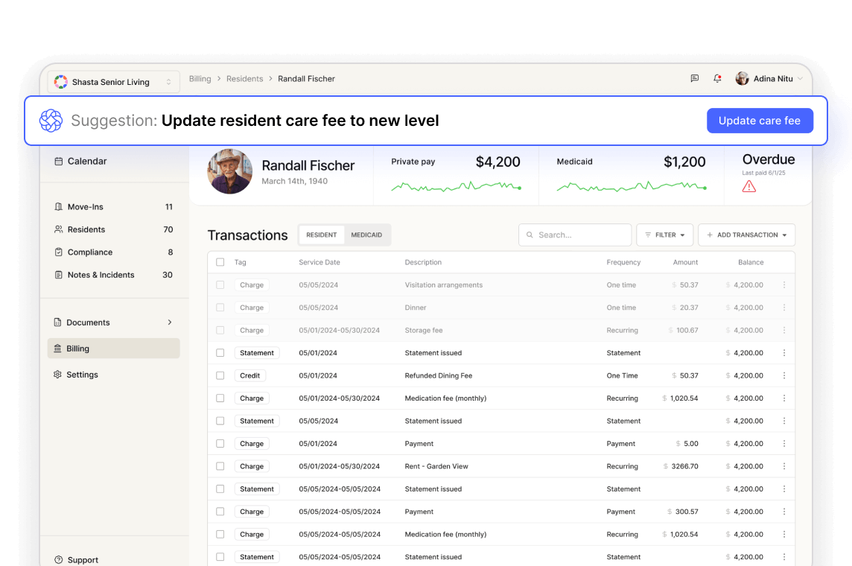Toggle the select-all header checkbox

(x=220, y=262)
